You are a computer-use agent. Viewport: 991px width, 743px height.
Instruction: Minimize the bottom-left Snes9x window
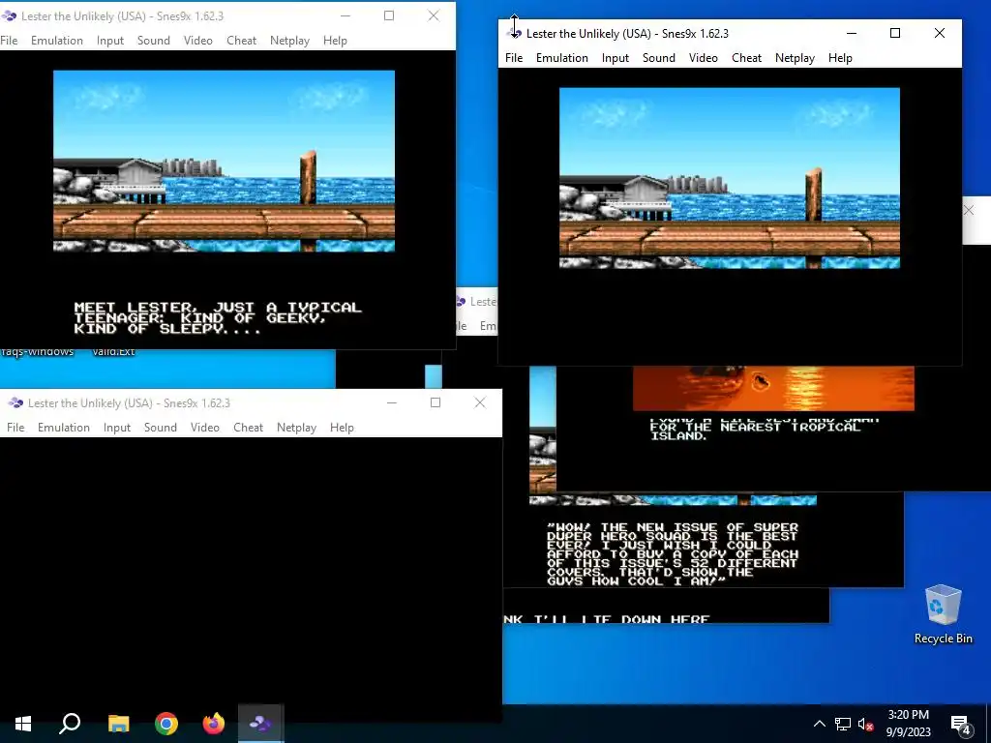pyautogui.click(x=392, y=403)
